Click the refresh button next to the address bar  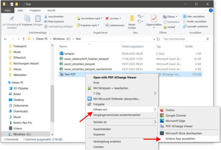coord(158,39)
